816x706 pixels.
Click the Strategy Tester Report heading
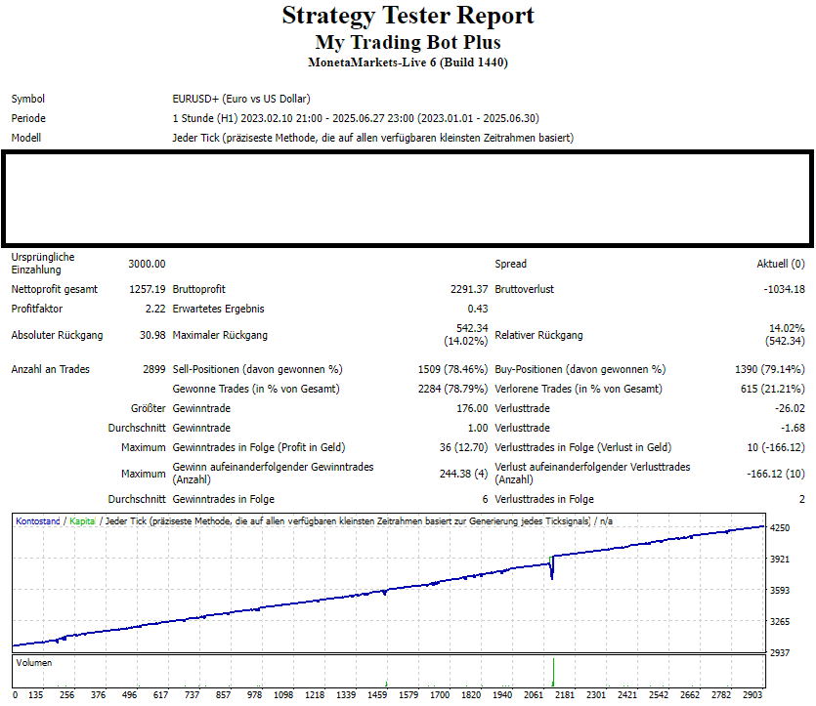point(408,16)
